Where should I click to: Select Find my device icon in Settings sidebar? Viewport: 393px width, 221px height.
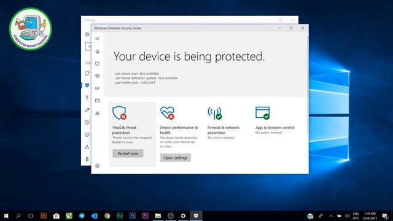(87, 147)
